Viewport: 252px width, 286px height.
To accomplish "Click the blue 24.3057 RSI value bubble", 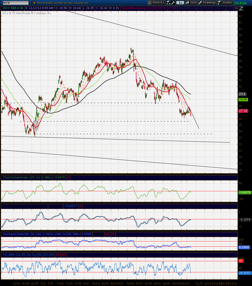I will click(245, 273).
